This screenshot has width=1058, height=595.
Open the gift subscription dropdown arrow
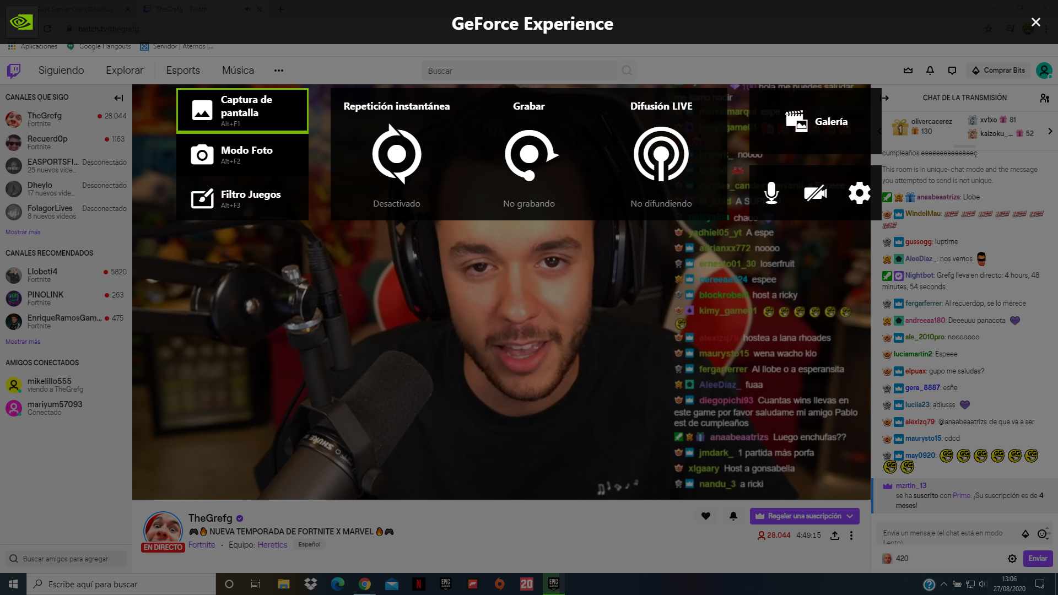point(850,516)
